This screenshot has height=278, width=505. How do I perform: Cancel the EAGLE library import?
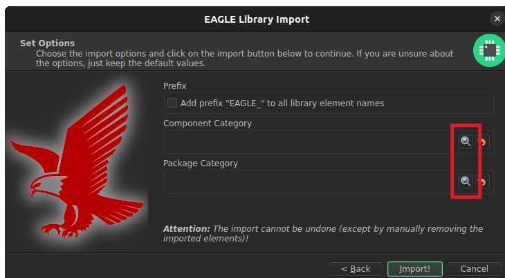[474, 269]
